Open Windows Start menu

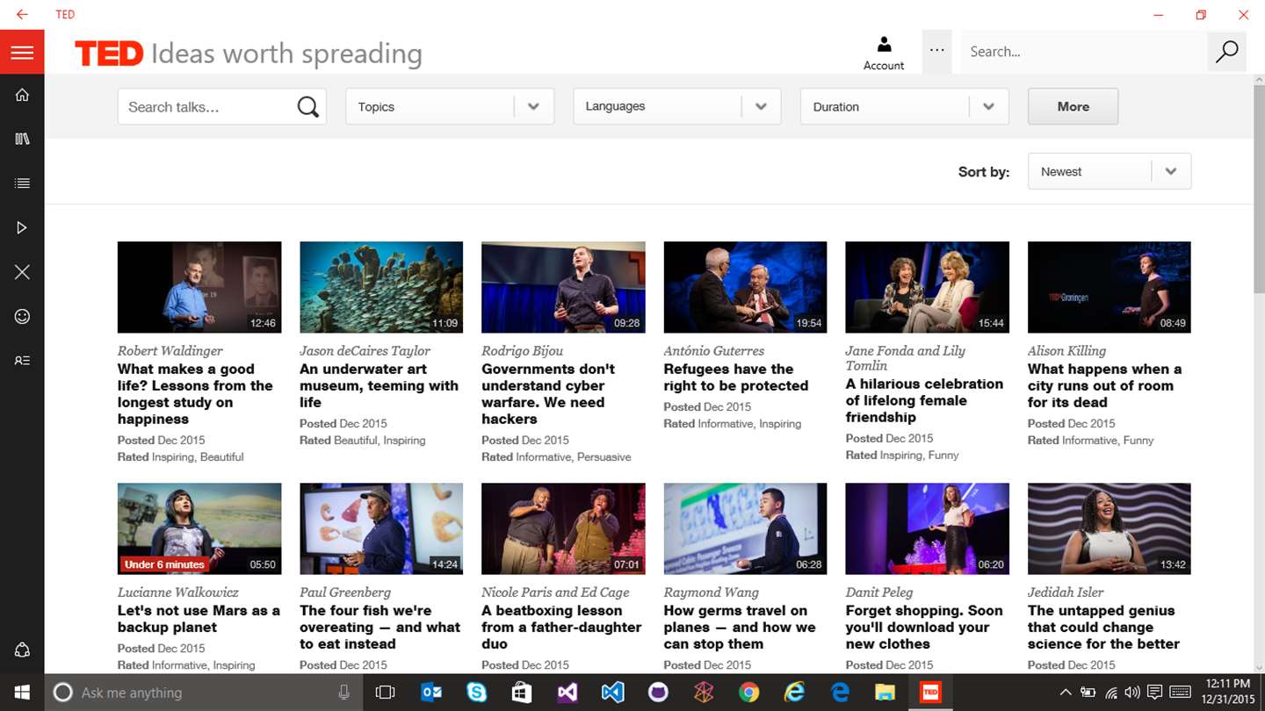coord(22,693)
